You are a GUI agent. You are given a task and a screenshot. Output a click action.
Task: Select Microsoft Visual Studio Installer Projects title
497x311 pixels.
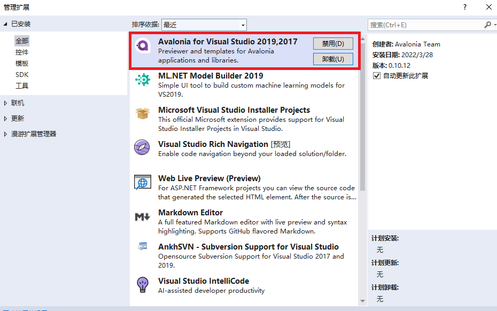tap(234, 110)
